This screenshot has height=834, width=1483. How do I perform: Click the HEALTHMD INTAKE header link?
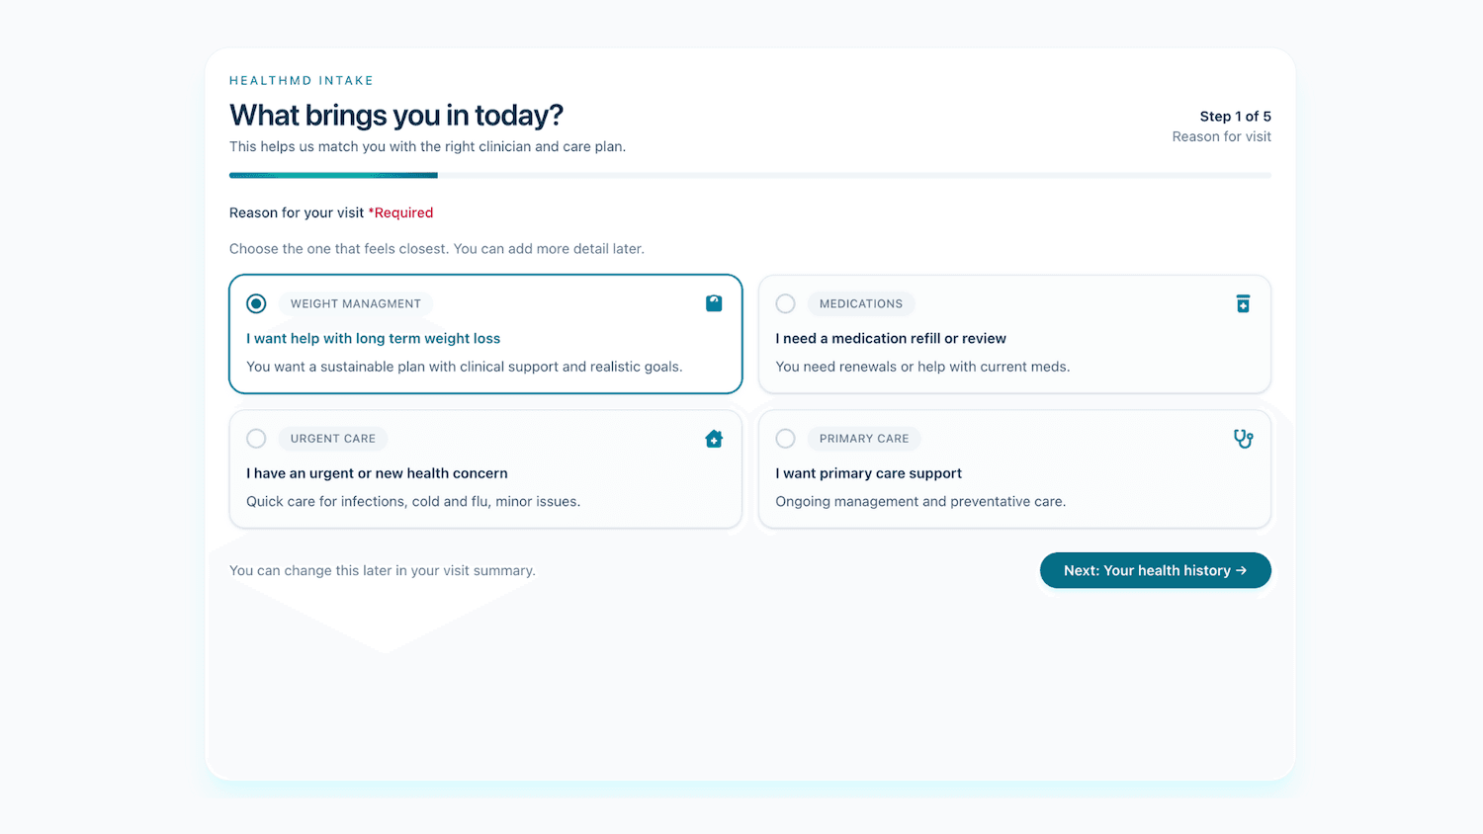(x=301, y=80)
